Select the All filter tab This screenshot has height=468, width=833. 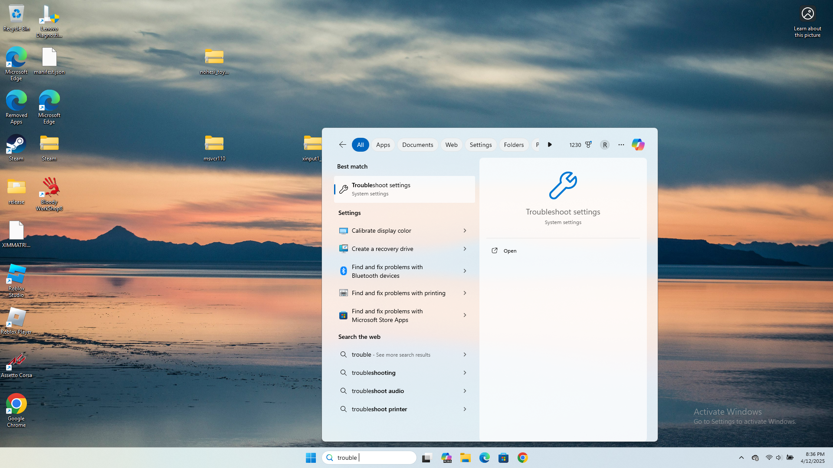click(x=361, y=145)
